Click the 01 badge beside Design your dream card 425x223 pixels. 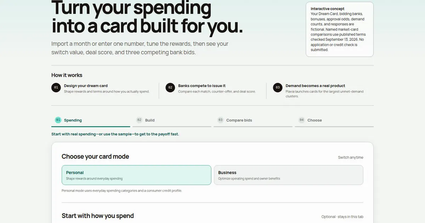coord(56,87)
